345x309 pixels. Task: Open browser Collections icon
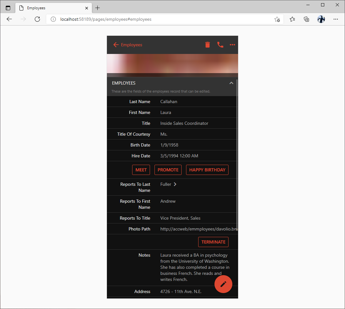[x=306, y=19]
